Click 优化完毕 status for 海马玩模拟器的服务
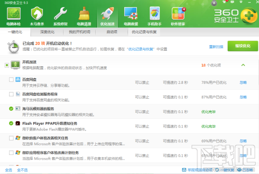259x174 pixels. pos(208,112)
